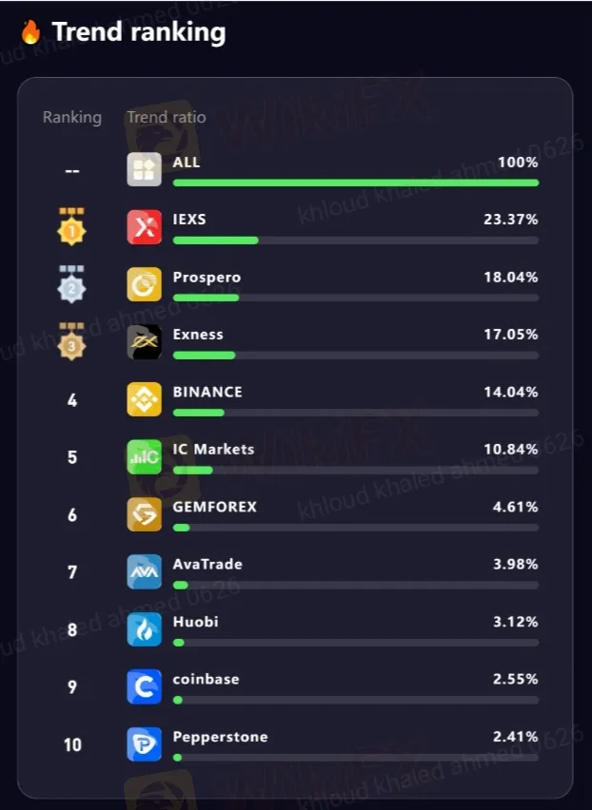Select the AvaTrade logo icon

point(144,571)
